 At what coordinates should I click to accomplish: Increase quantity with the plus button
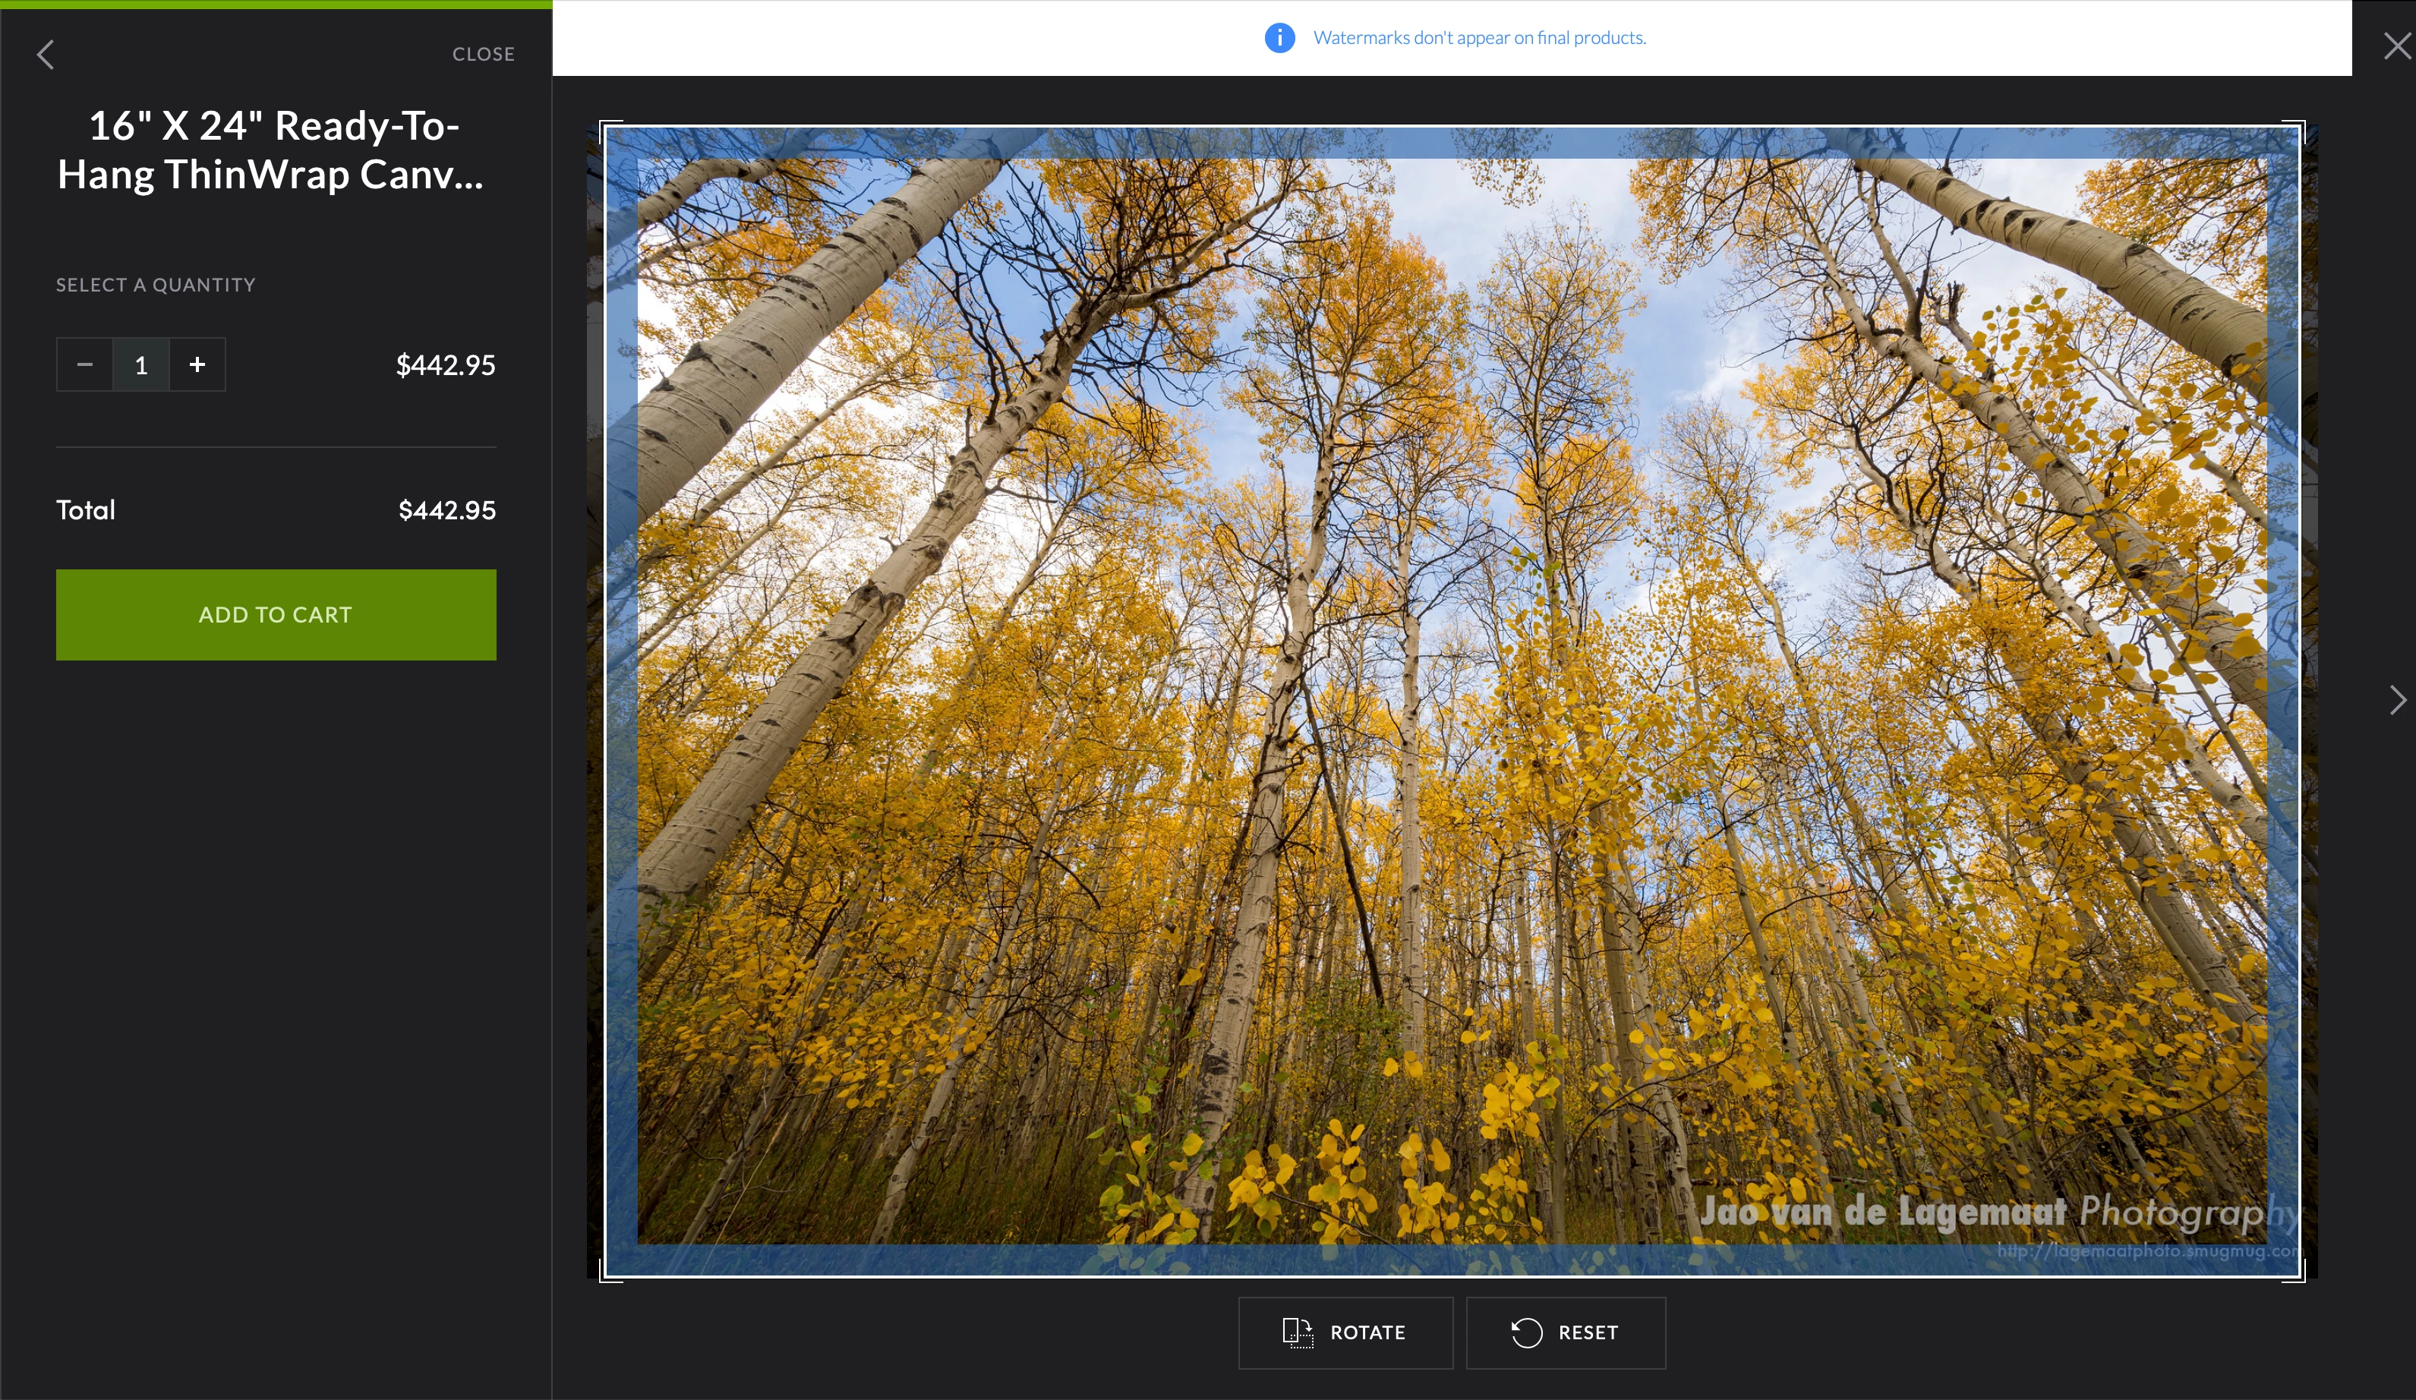pos(197,364)
